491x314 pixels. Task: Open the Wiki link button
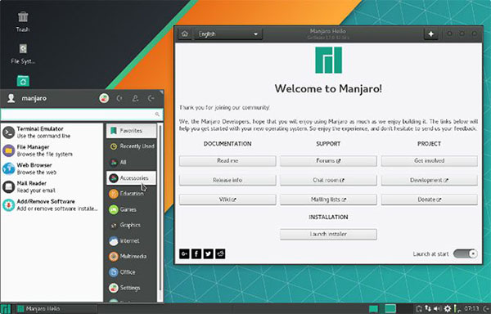click(227, 200)
